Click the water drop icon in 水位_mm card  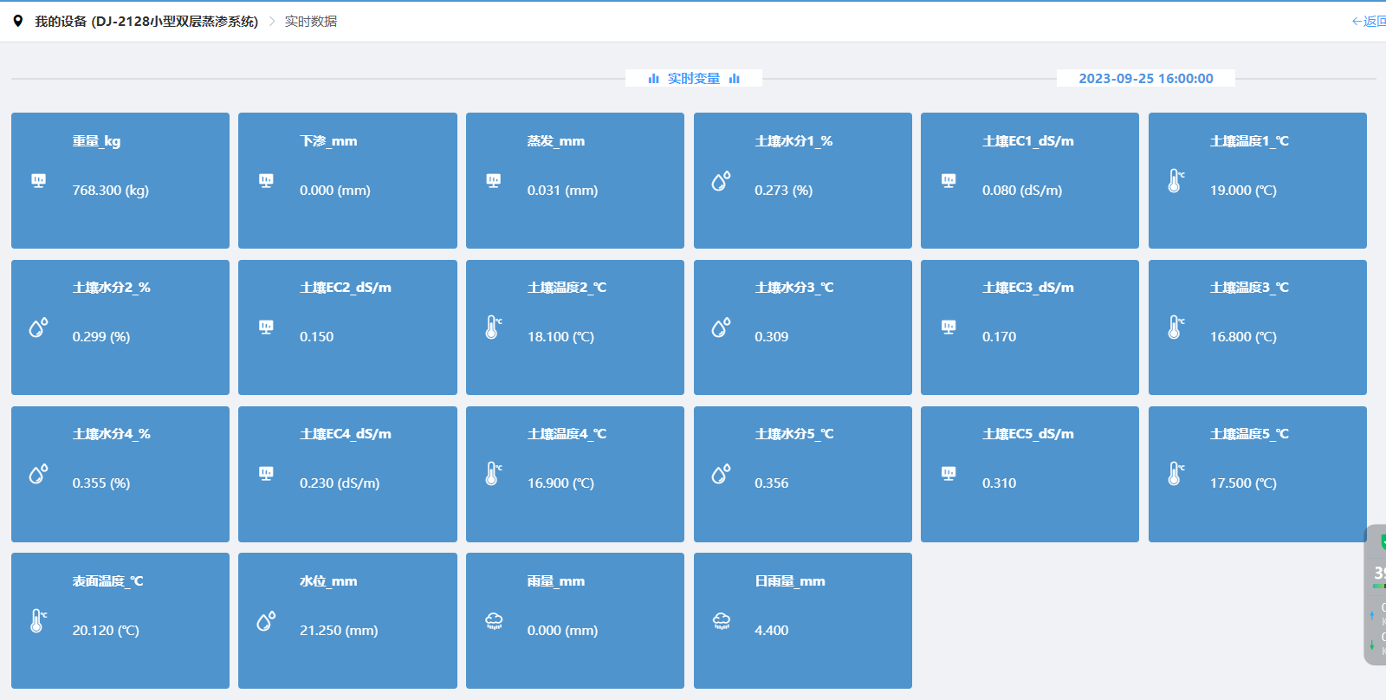coord(266,620)
